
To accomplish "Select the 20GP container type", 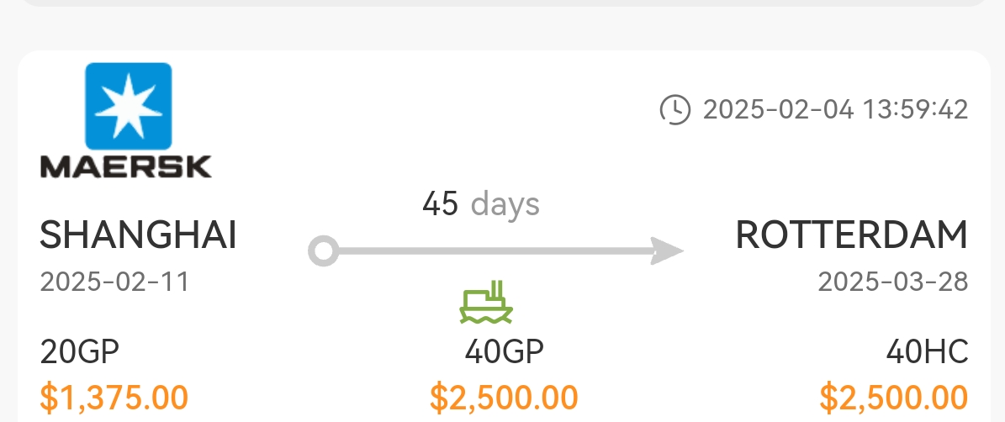I will click(x=80, y=351).
